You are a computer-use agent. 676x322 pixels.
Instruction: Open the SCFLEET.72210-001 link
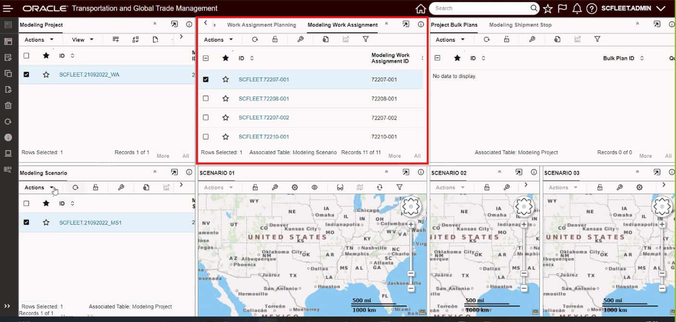264,137
